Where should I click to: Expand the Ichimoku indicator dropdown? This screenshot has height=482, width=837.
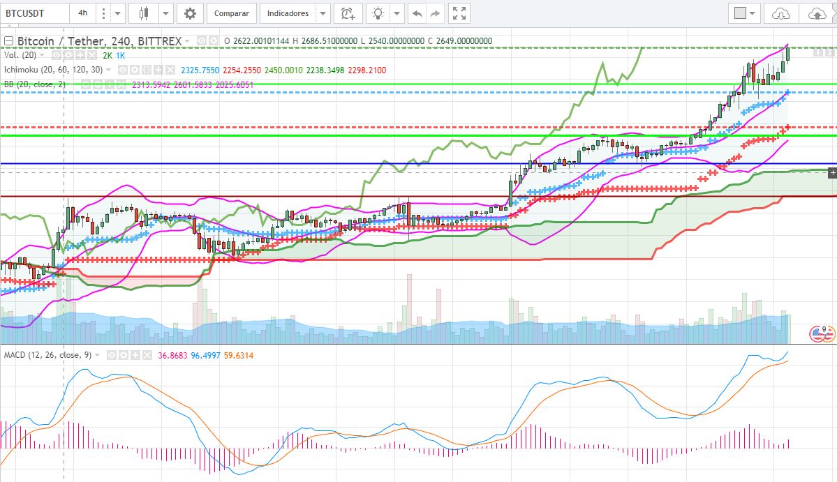tap(108, 70)
